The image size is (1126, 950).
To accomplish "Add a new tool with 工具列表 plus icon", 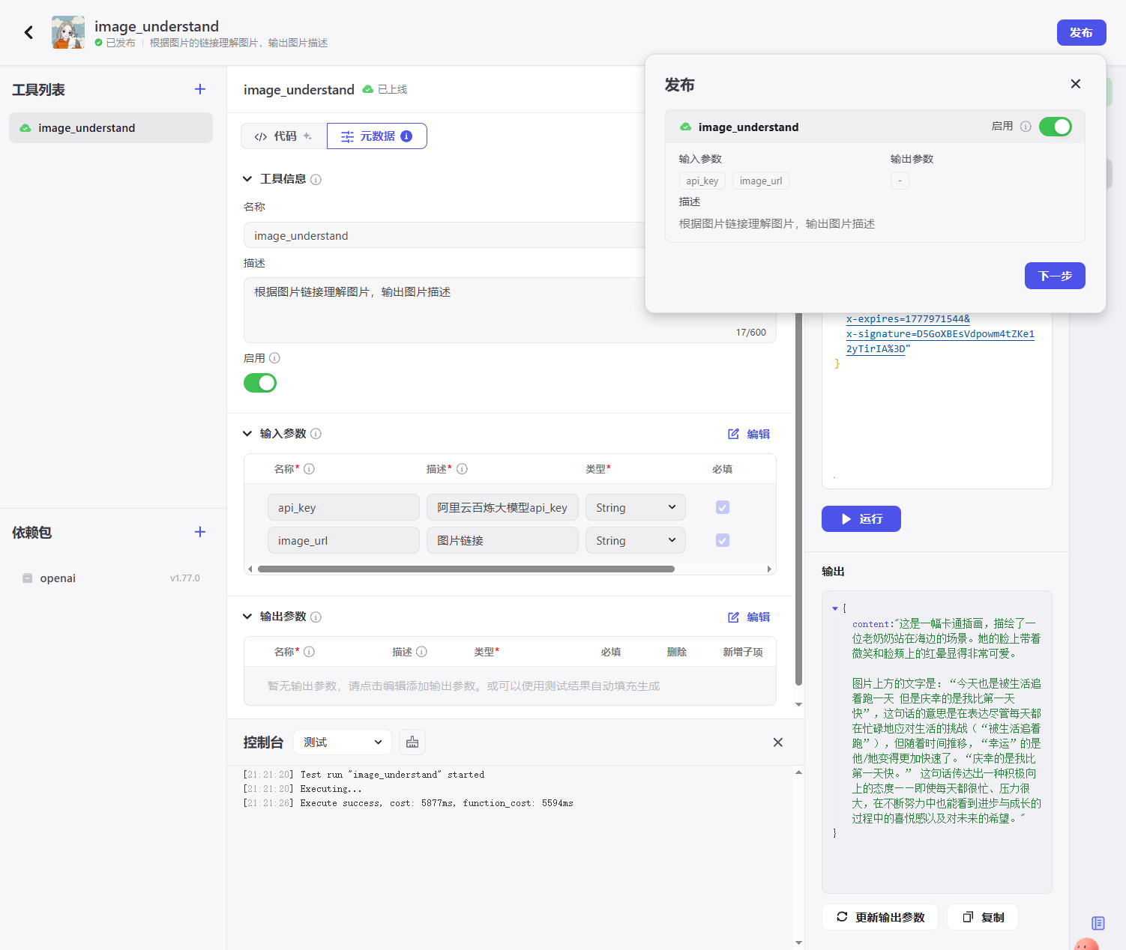I will (200, 89).
